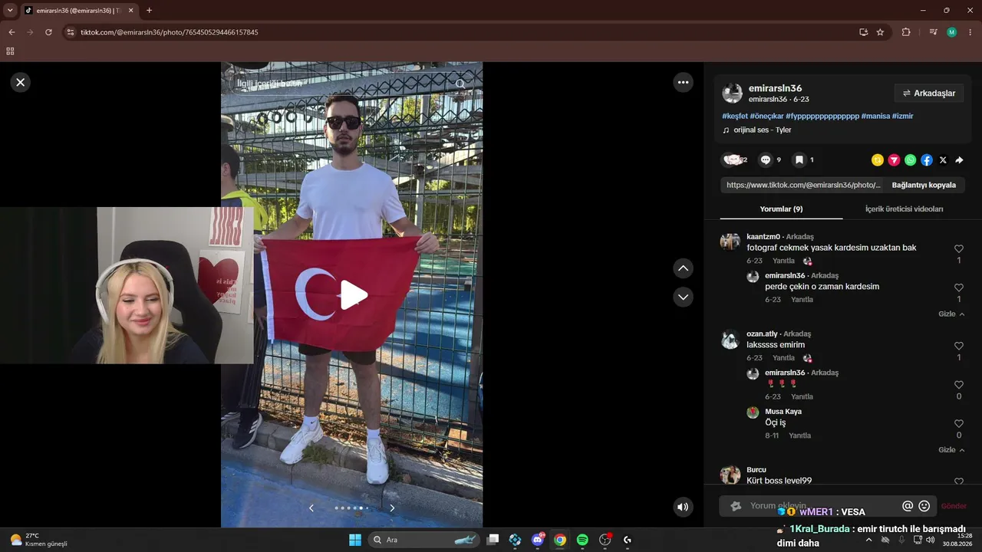Switch to the Yorumlar (9) tab

tap(781, 209)
